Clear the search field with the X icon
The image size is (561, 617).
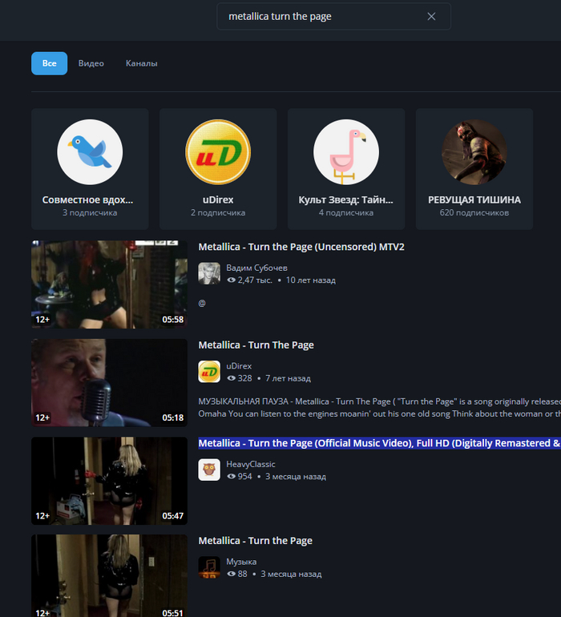(431, 17)
